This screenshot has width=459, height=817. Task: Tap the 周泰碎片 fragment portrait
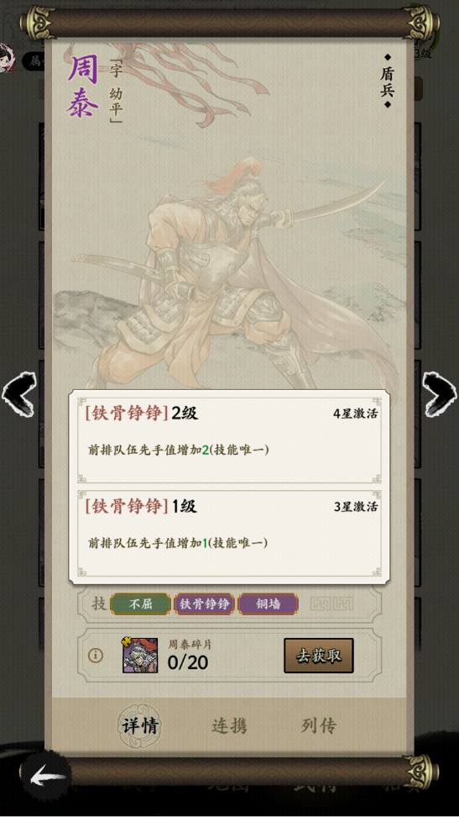(x=139, y=655)
